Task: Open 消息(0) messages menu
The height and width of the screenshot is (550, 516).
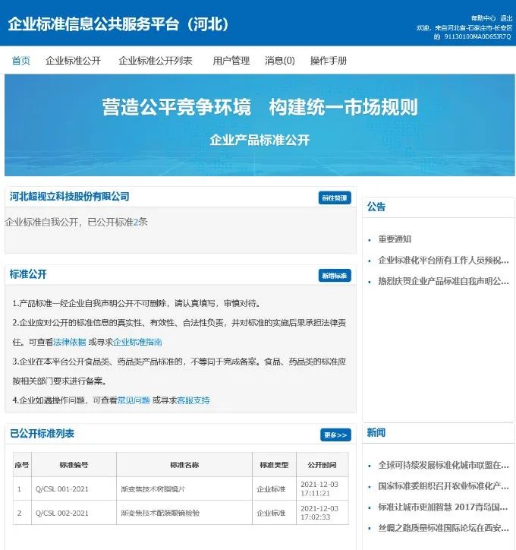Action: point(279,61)
